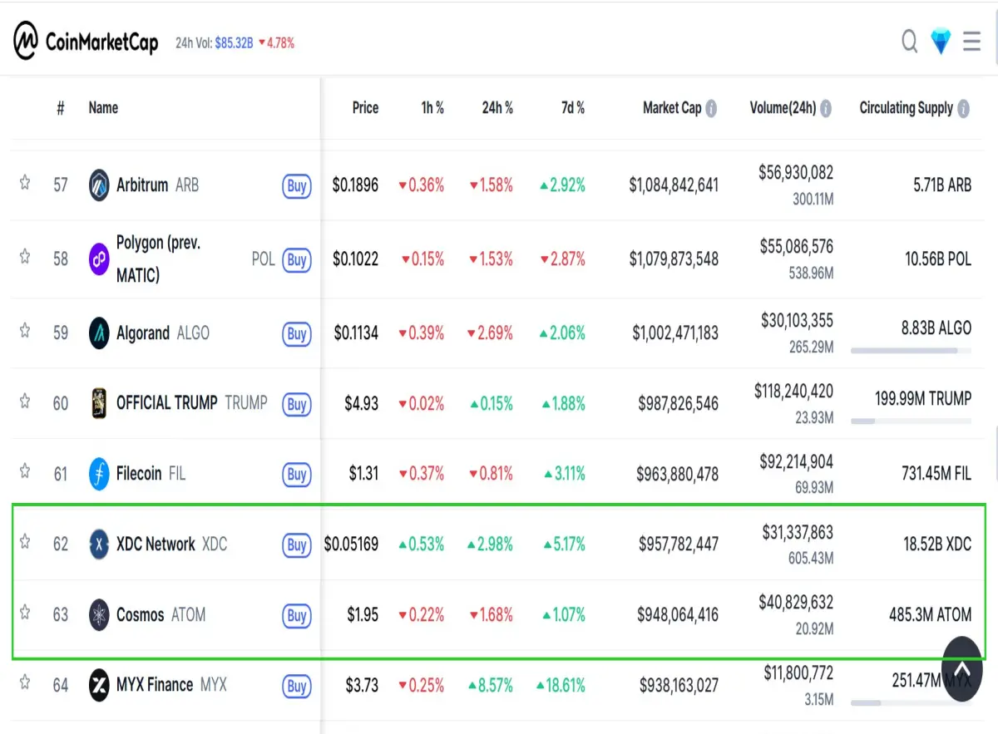Click Buy button for XDC Network
Screen dimensions: 998x734
coord(297,545)
